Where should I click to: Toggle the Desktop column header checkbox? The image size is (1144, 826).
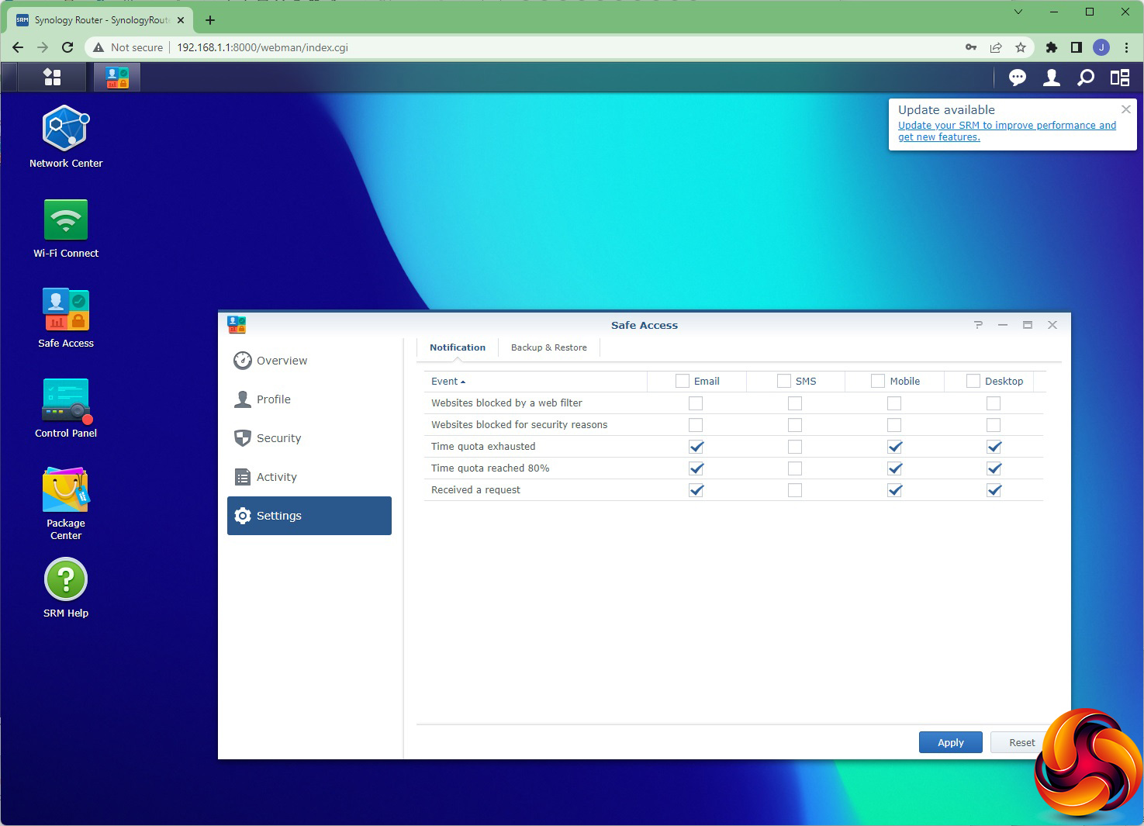[973, 381]
